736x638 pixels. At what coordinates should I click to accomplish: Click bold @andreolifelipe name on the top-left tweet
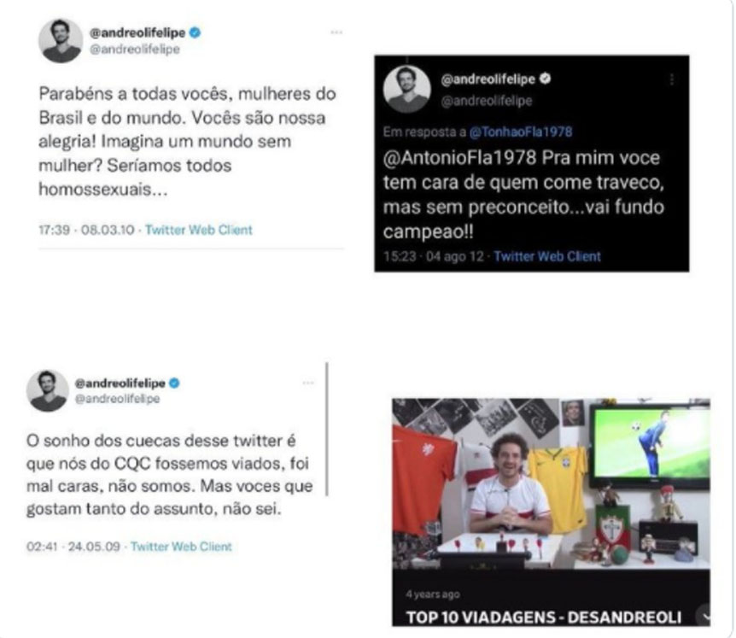click(137, 32)
